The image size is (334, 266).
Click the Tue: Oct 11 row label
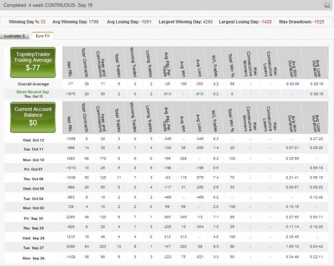point(33,149)
